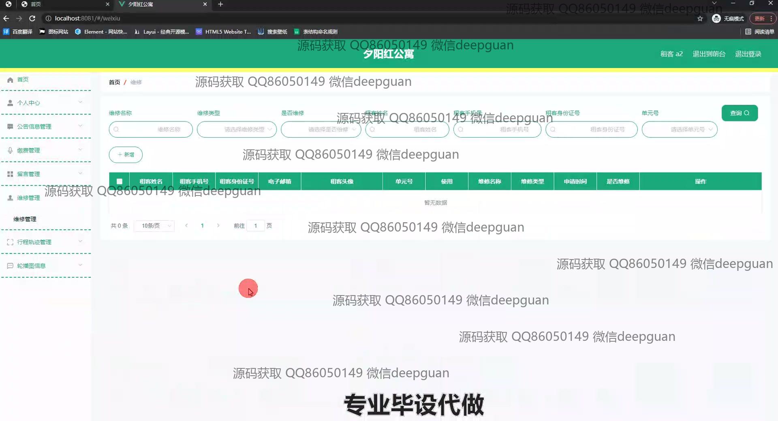
Task: Click the 行程轨迹管理 sidebar icon
Action: (10, 242)
